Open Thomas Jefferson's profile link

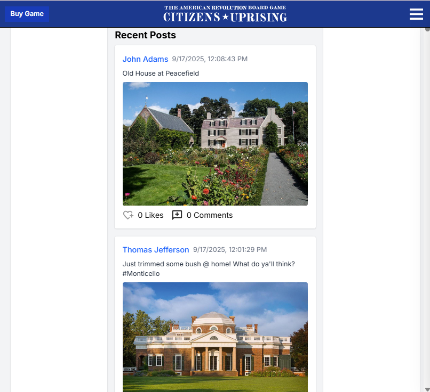click(156, 250)
